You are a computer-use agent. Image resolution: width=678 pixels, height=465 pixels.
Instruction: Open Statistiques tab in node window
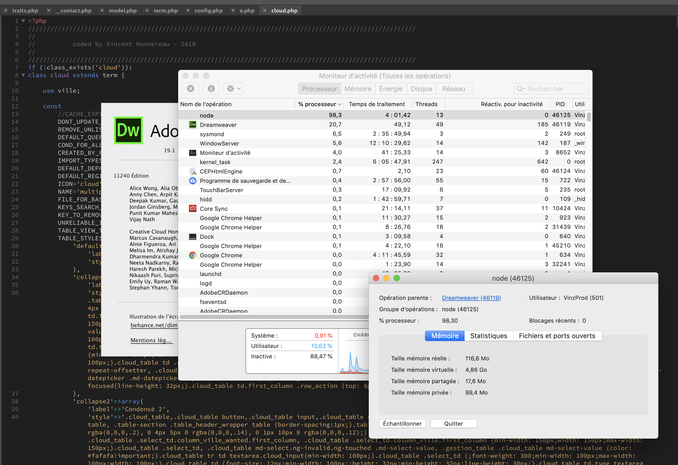click(489, 336)
